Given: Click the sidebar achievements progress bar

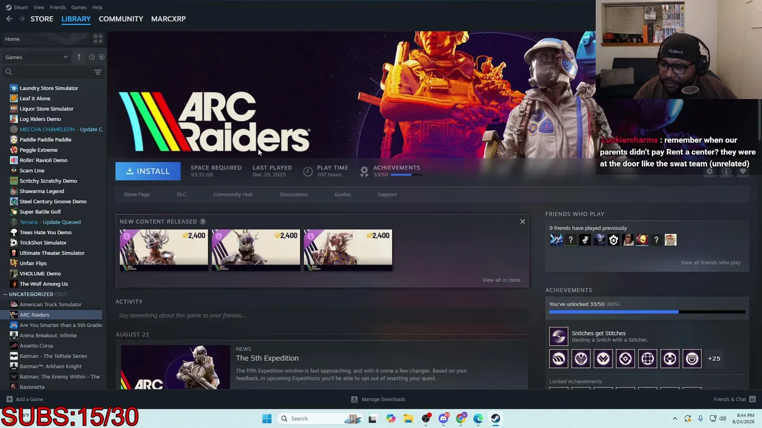Looking at the screenshot, I should pyautogui.click(x=647, y=311).
